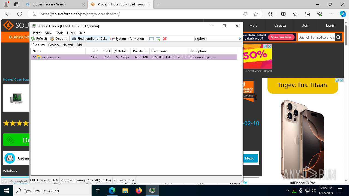Click Create link on SourceForge

coord(280,25)
